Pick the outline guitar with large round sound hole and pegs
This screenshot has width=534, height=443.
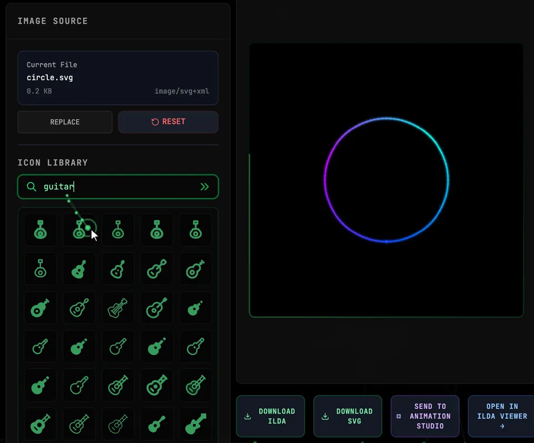(195, 269)
